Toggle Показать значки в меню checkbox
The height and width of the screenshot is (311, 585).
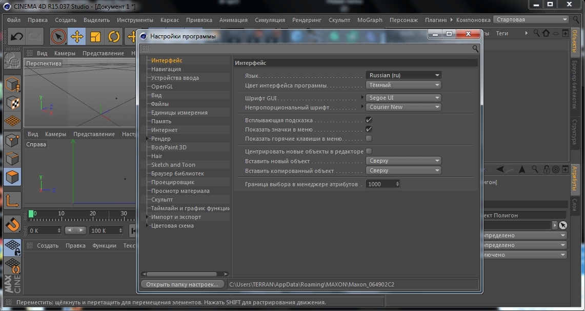click(369, 129)
